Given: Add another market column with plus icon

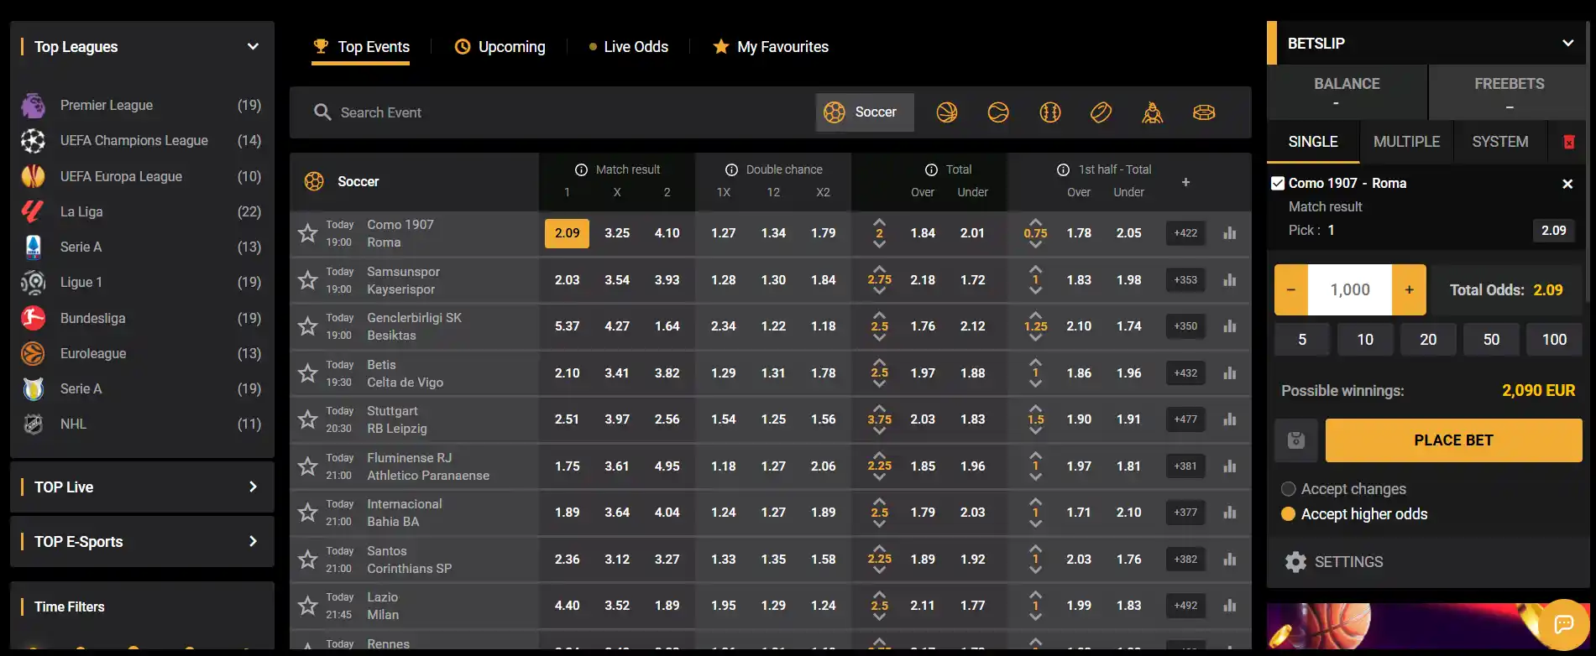Looking at the screenshot, I should point(1185,182).
